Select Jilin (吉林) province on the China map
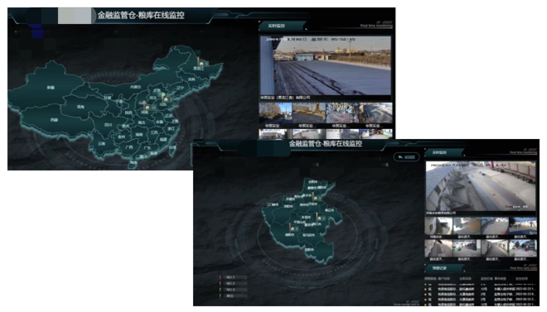This screenshot has height=312, width=547. coord(191,79)
